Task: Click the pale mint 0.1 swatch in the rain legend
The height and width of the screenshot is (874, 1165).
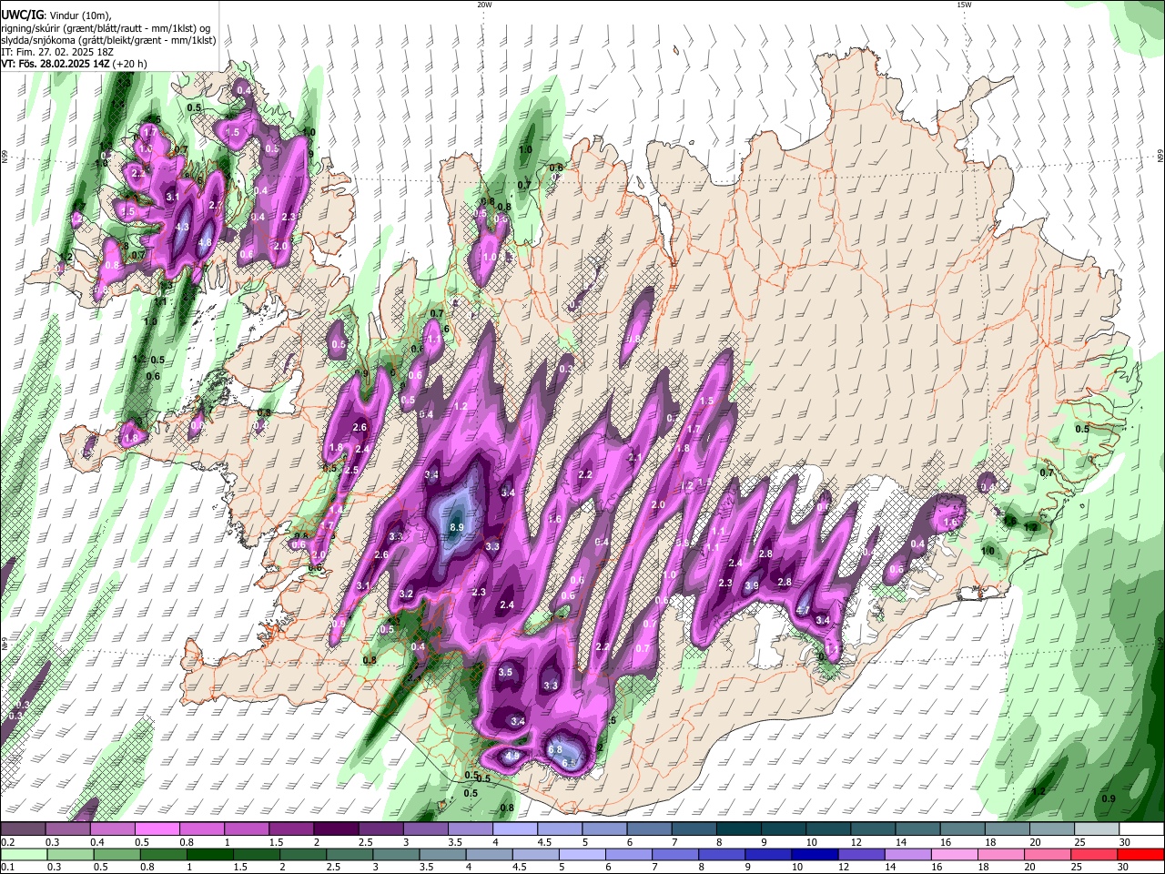Action: (23, 855)
